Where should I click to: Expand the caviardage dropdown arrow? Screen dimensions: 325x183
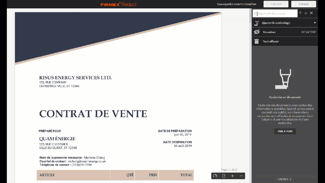click(x=315, y=23)
